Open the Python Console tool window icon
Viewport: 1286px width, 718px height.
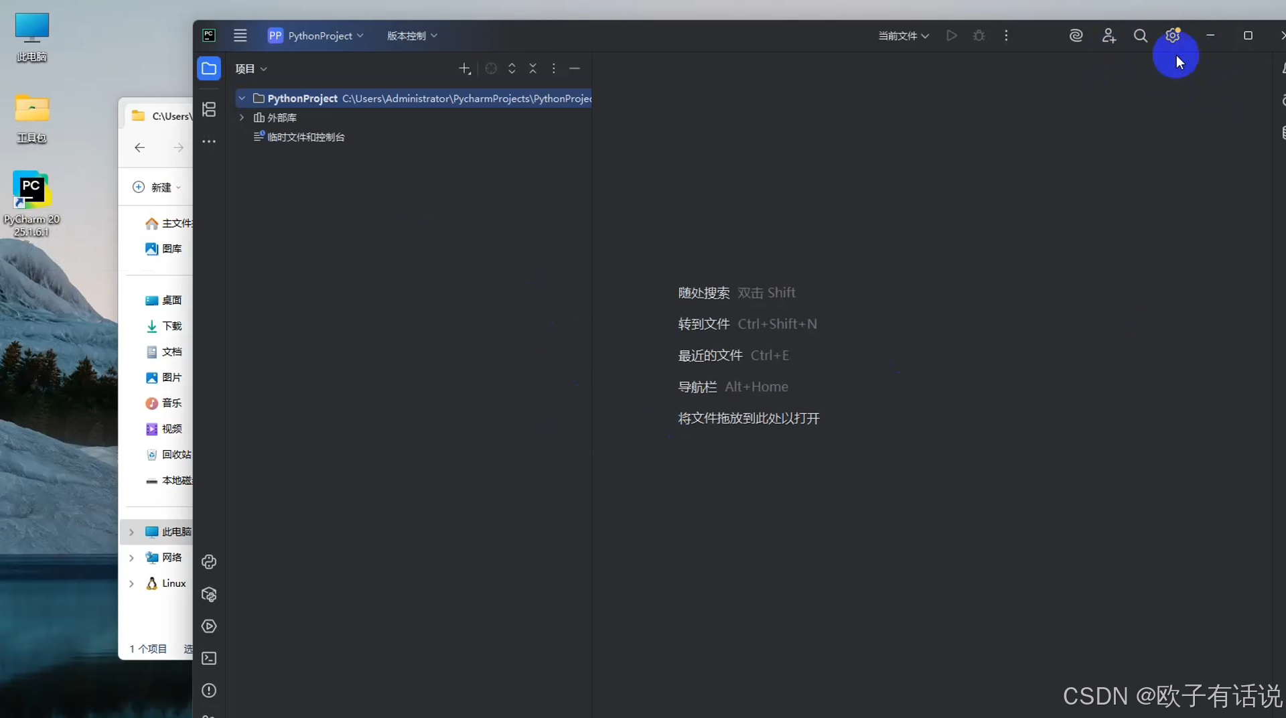(x=209, y=562)
